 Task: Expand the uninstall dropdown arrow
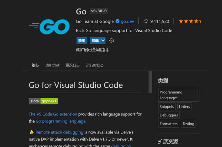[103, 40]
